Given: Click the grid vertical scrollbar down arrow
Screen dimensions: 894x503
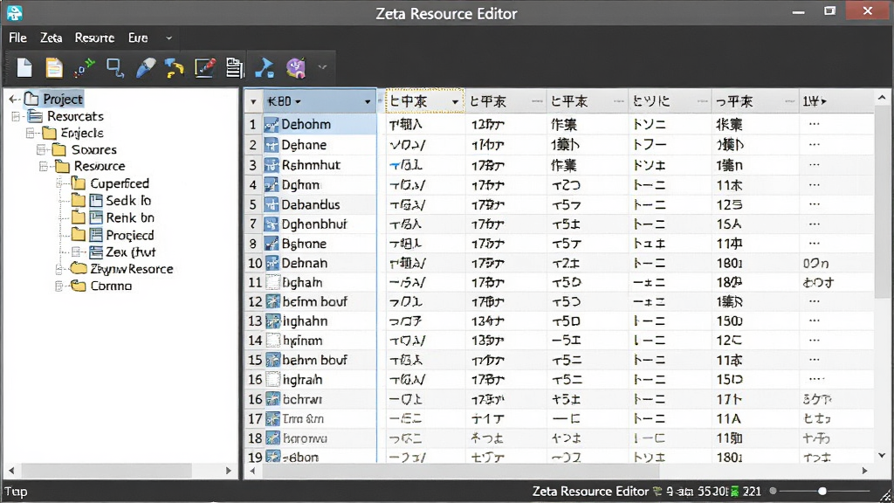Looking at the screenshot, I should (882, 455).
